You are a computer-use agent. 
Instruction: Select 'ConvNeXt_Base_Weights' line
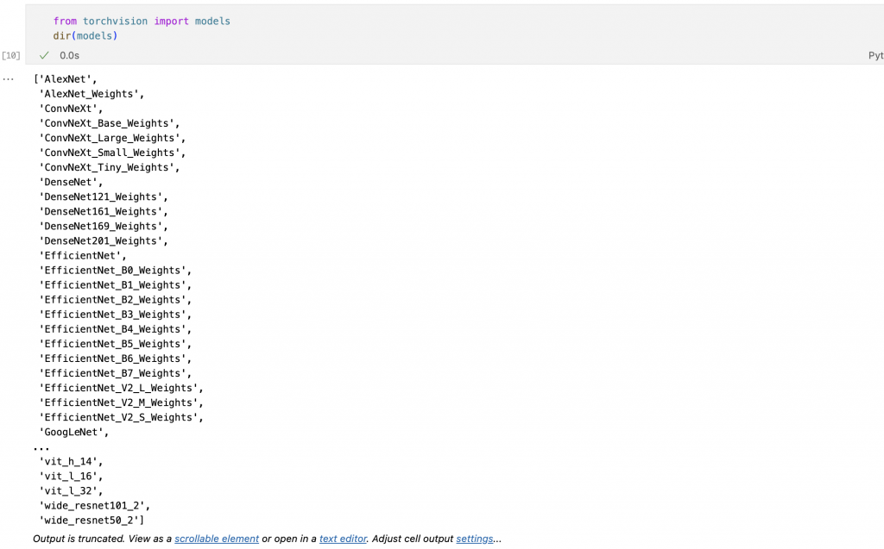[x=110, y=123]
